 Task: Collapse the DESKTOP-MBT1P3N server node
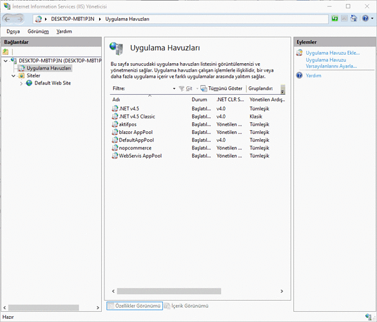6,61
